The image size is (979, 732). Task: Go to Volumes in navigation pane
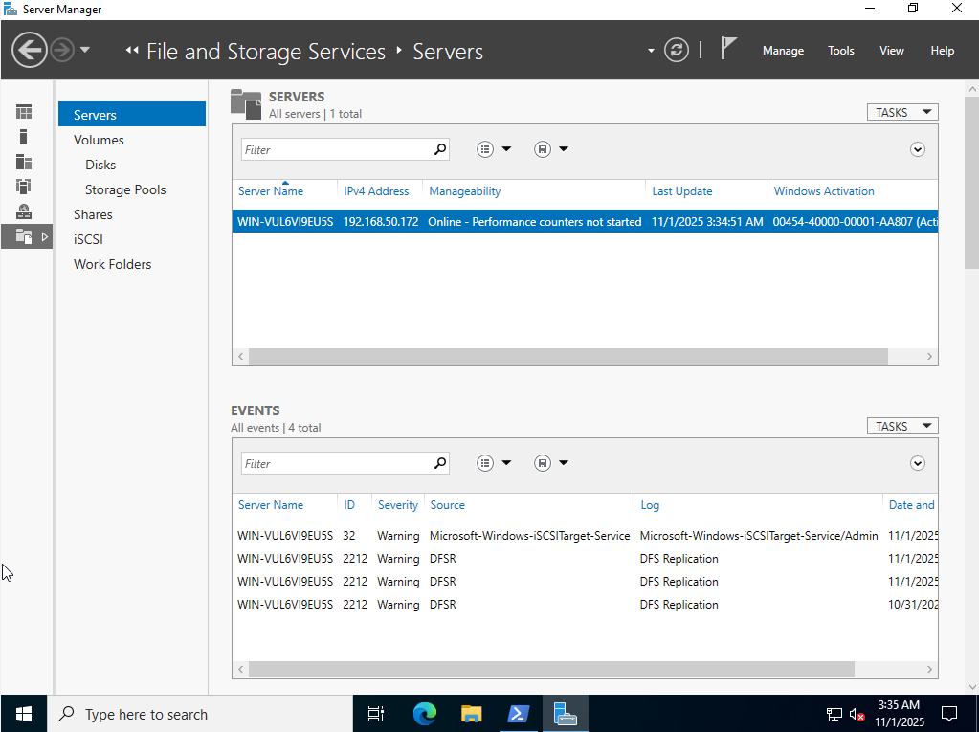pyautogui.click(x=99, y=140)
